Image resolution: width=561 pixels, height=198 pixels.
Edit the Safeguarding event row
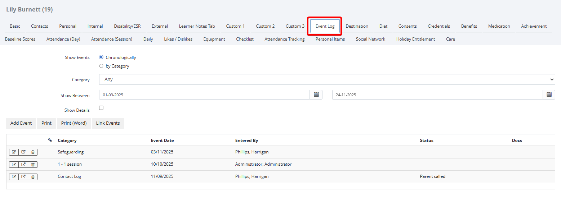coord(14,152)
